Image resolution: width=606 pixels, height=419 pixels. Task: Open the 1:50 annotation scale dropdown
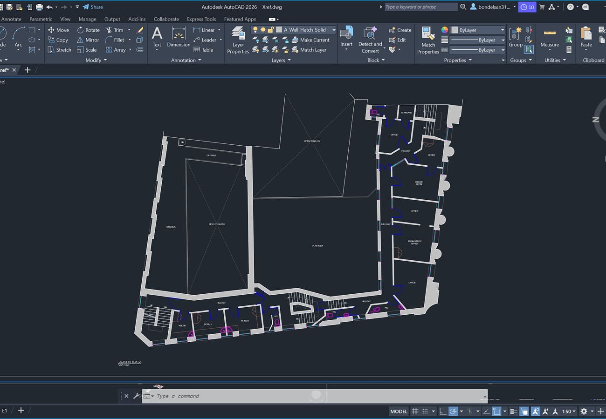coord(569,412)
